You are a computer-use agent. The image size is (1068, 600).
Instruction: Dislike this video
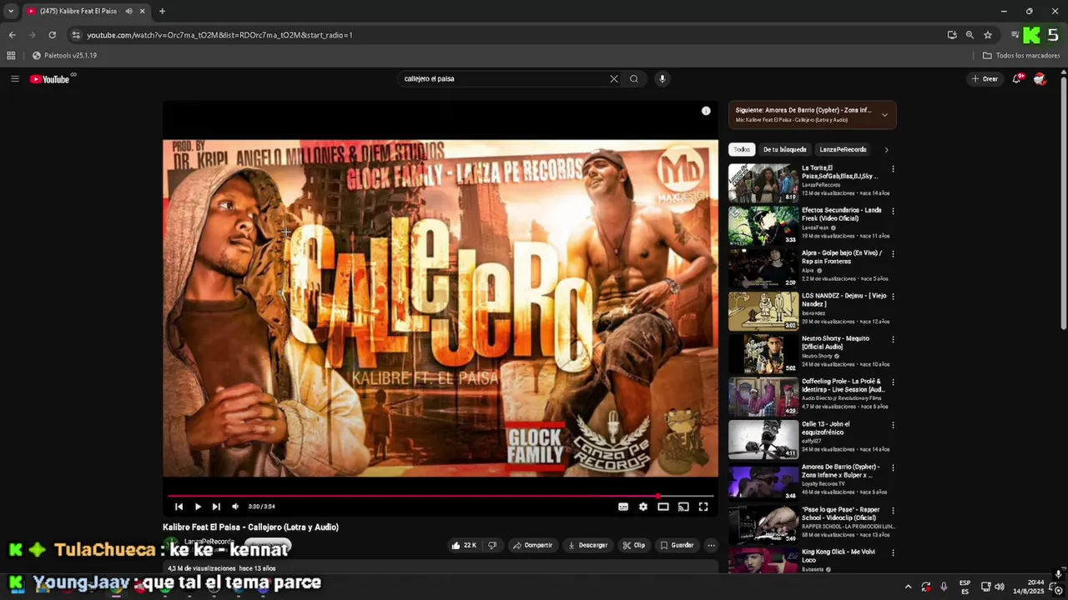tap(492, 545)
